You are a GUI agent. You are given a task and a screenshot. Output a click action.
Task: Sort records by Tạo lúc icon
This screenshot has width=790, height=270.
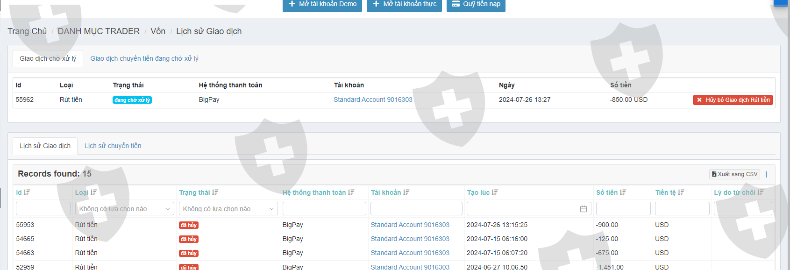click(495, 192)
